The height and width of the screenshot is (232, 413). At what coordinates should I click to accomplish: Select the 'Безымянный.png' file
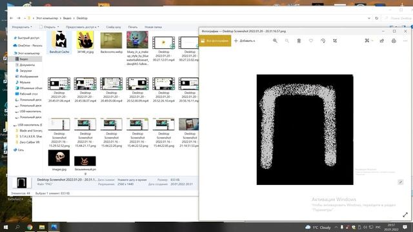click(x=85, y=166)
